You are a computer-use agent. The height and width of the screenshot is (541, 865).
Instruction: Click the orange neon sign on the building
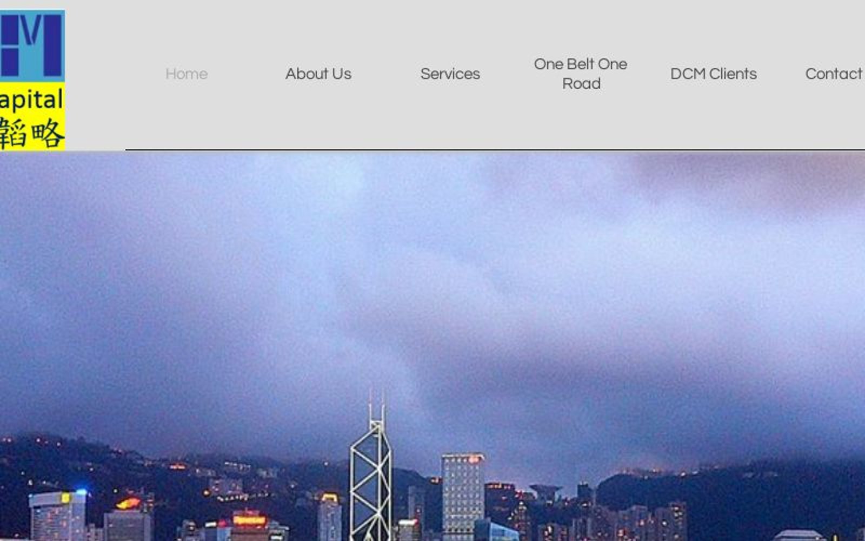[249, 520]
